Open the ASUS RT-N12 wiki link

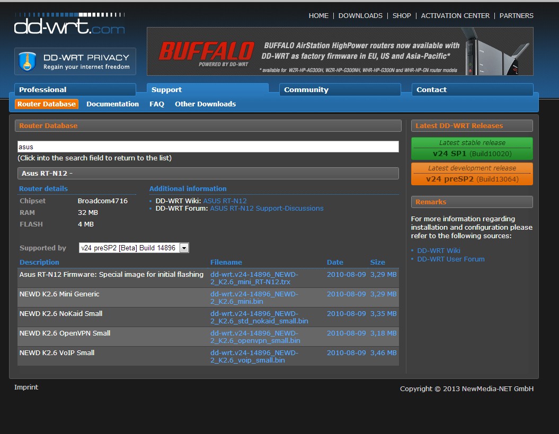225,201
